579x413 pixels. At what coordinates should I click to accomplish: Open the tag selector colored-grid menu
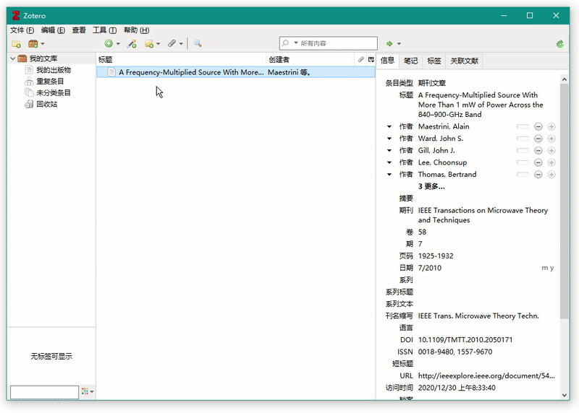[x=87, y=392]
